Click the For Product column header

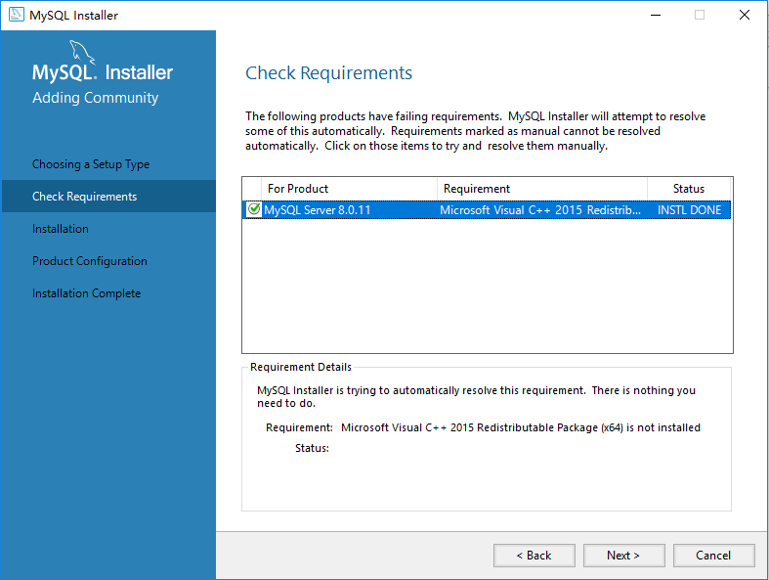(x=349, y=189)
